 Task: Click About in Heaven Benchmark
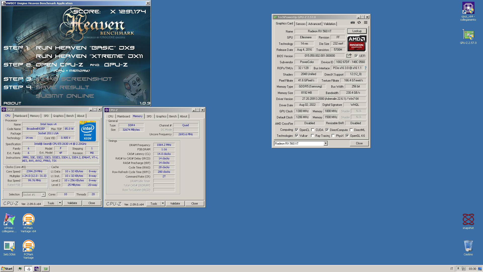coord(12,103)
